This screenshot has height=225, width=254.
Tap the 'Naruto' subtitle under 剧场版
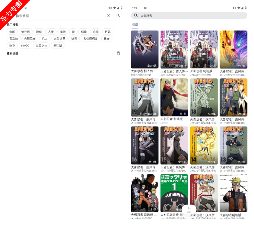tap(164, 123)
